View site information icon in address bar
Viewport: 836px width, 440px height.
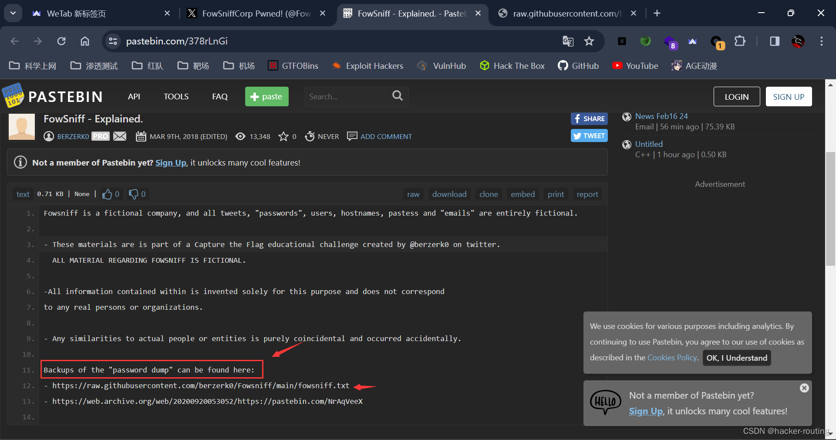[x=113, y=41]
